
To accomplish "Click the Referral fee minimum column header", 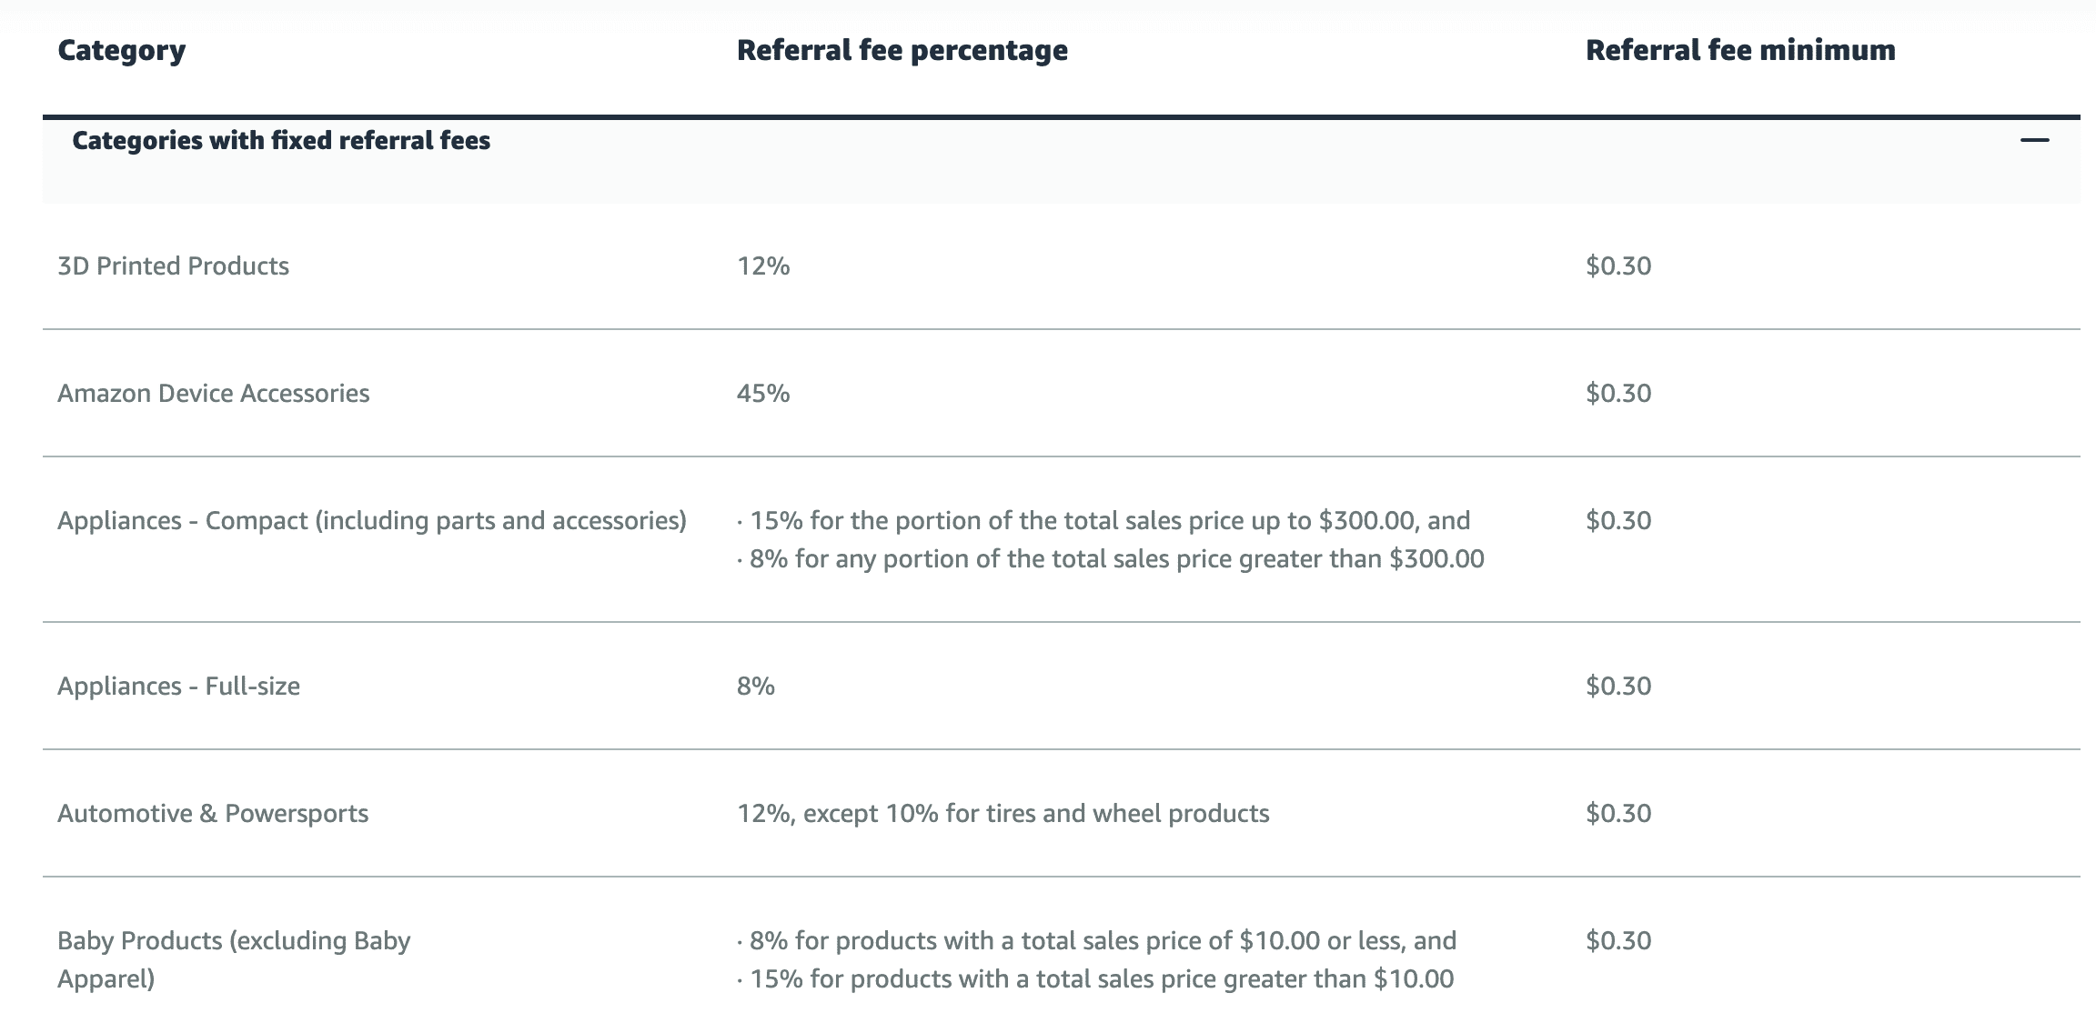I will pos(1740,50).
